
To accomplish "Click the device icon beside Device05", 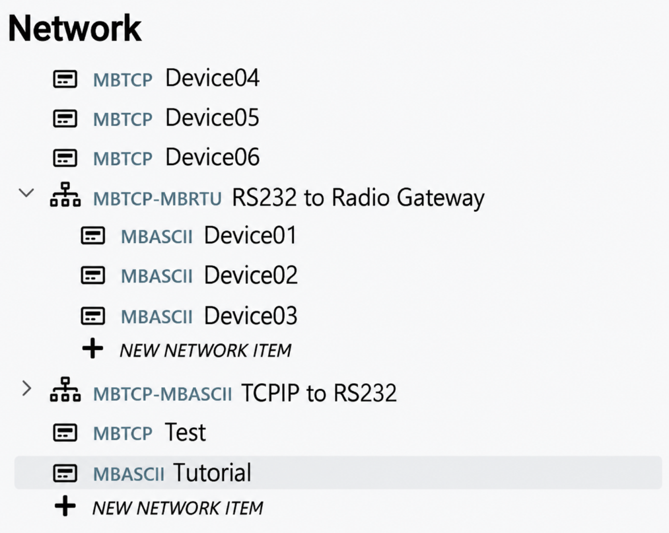I will click(x=65, y=118).
